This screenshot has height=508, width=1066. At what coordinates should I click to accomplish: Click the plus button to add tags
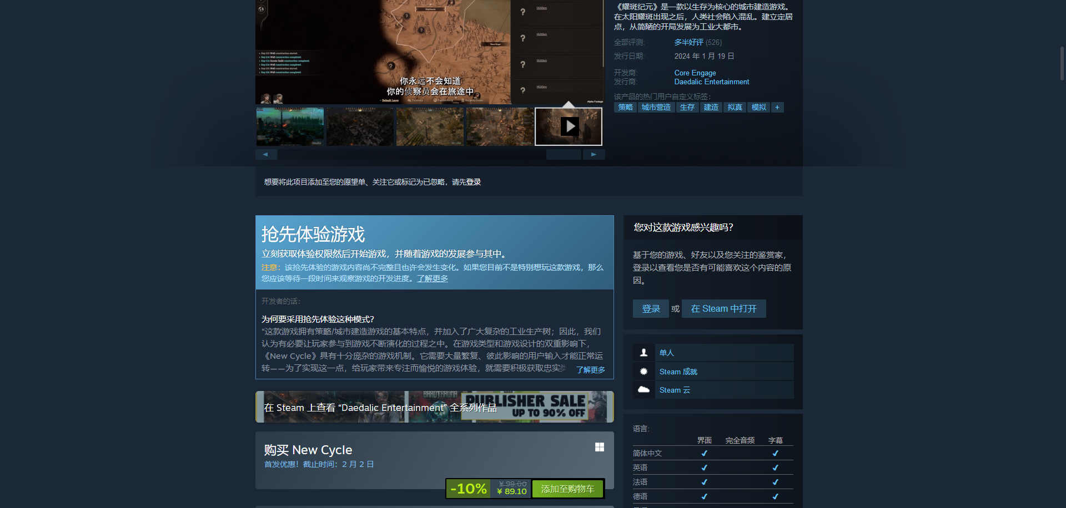pos(777,107)
